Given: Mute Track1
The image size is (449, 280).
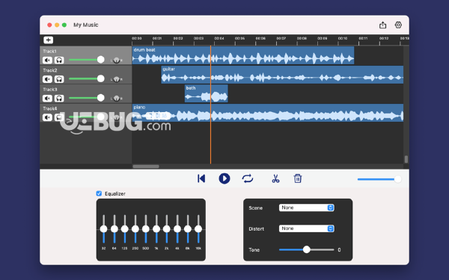Looking at the screenshot, I should [48, 60].
